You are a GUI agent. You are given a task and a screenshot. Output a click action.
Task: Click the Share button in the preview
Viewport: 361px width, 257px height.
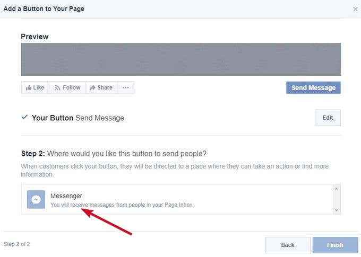click(101, 87)
